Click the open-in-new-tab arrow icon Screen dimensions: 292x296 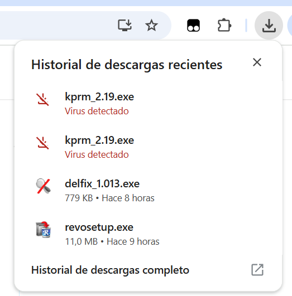point(257,270)
